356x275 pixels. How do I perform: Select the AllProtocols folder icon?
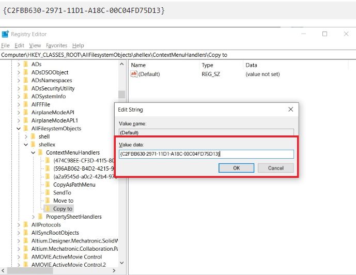[26, 225]
